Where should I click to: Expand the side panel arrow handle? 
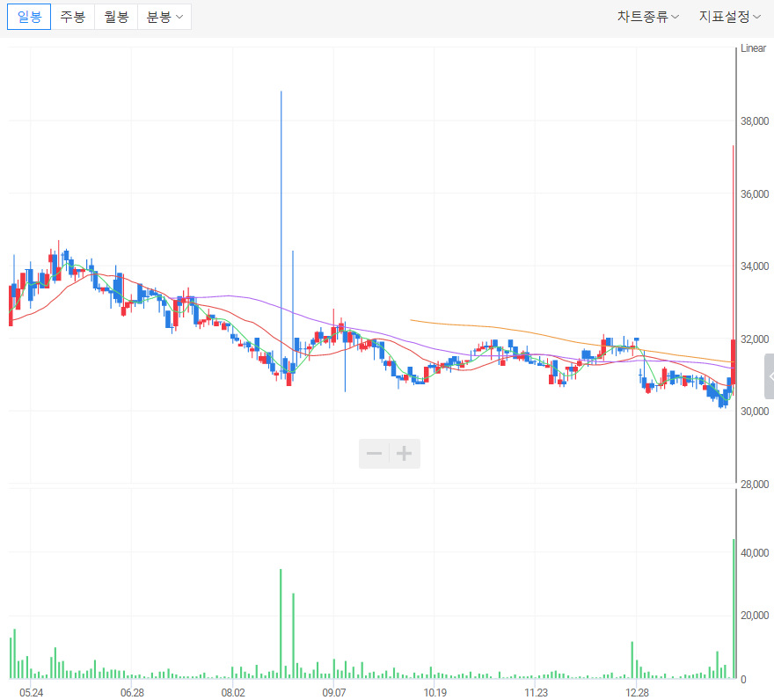(x=770, y=376)
